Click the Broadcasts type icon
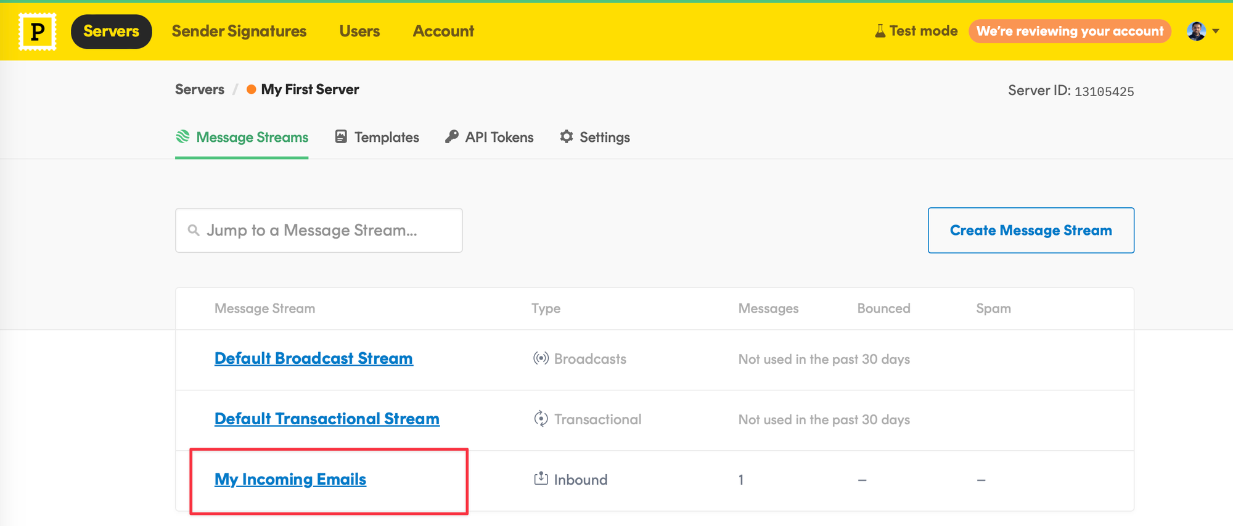 541,358
